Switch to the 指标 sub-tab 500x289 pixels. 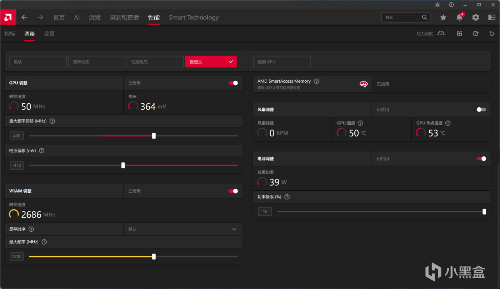tap(10, 34)
